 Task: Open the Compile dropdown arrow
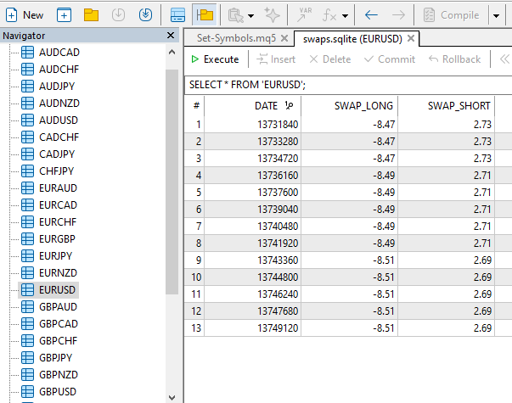(x=496, y=15)
